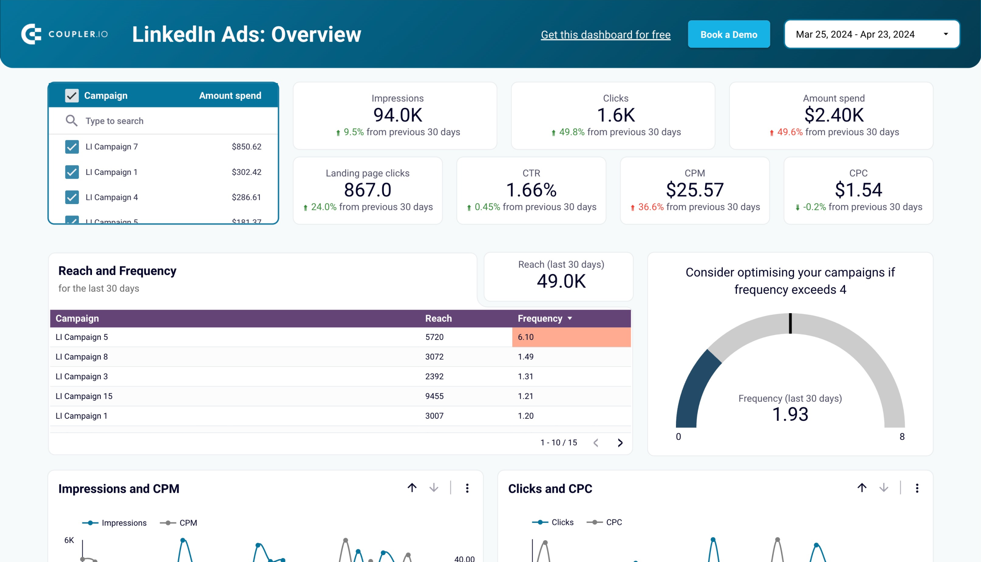Toggle CPM legend item
Screen dimensions: 981x562
coord(179,523)
